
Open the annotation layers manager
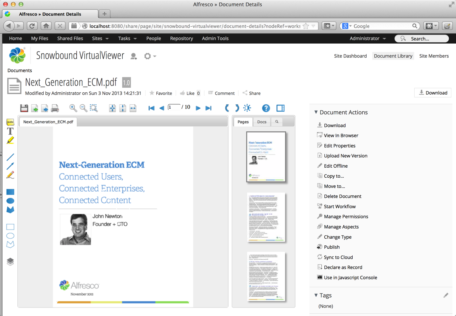coord(10,262)
